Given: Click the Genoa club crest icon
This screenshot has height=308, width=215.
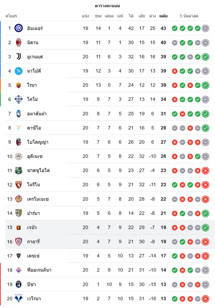Looking at the screenshot, I should pyautogui.click(x=19, y=228).
